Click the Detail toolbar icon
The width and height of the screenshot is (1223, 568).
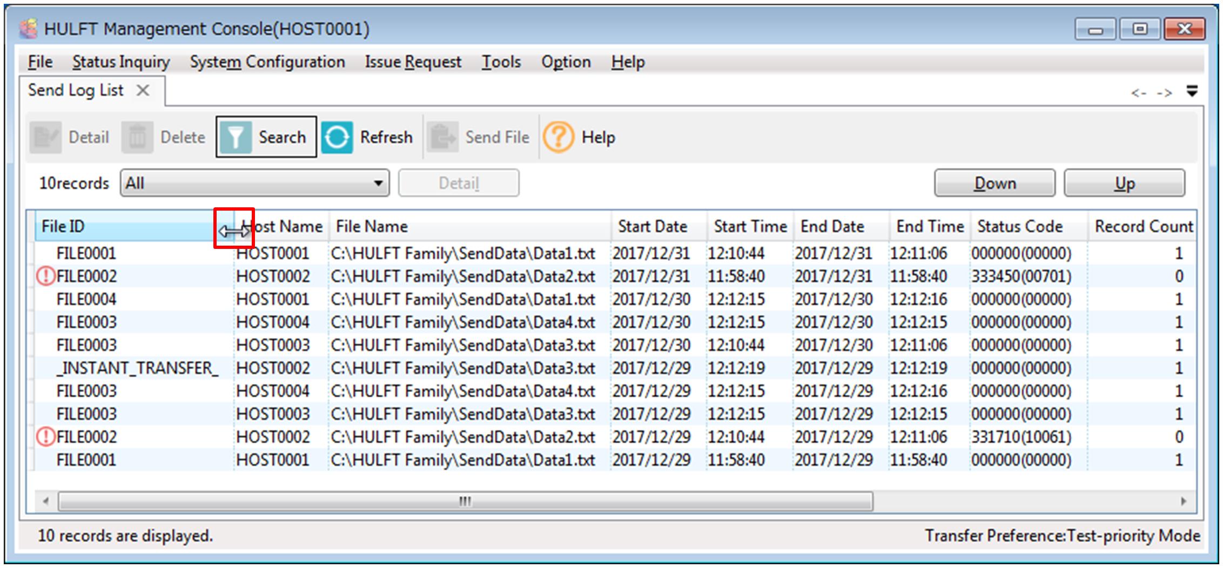coord(45,138)
